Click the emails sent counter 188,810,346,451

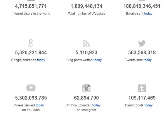(x=142, y=6)
